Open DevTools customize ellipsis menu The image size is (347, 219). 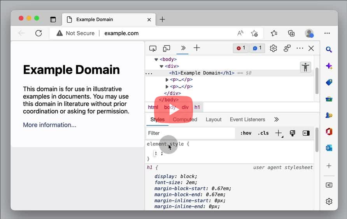coord(300,48)
